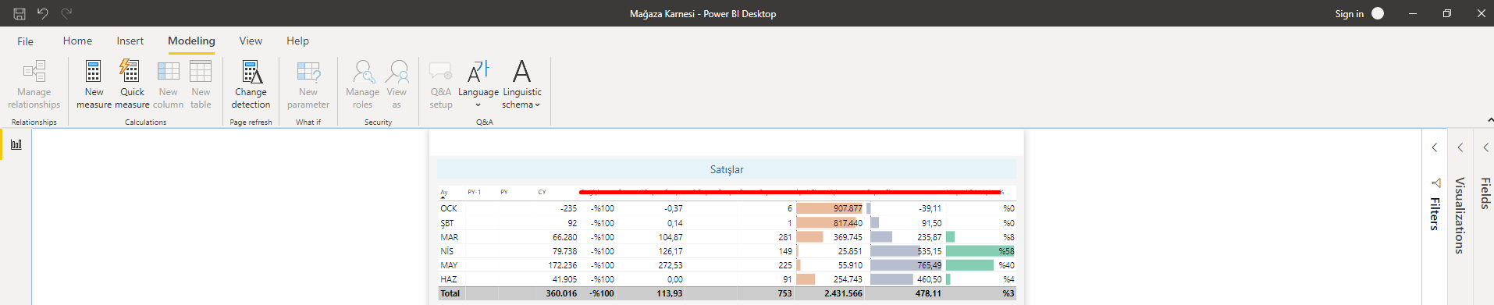This screenshot has height=305, width=1494.
Task: Open Change detection settings
Action: [251, 84]
